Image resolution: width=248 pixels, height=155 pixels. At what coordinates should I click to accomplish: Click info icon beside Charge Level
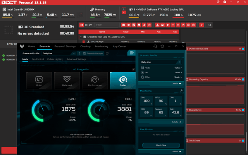(x=243, y=110)
